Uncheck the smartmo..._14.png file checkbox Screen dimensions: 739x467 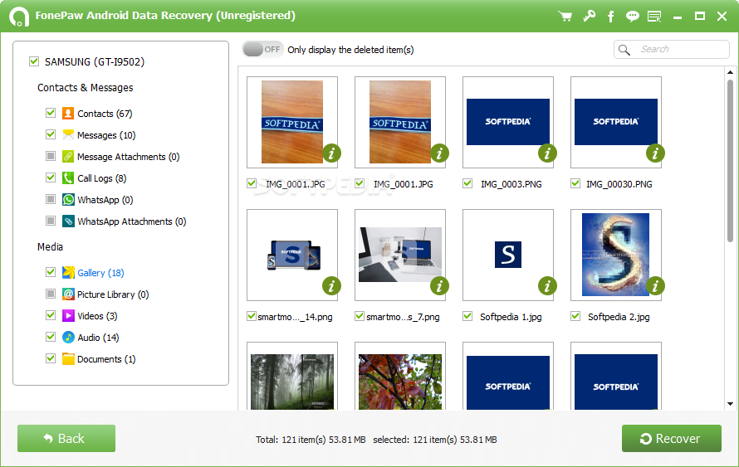coord(252,316)
